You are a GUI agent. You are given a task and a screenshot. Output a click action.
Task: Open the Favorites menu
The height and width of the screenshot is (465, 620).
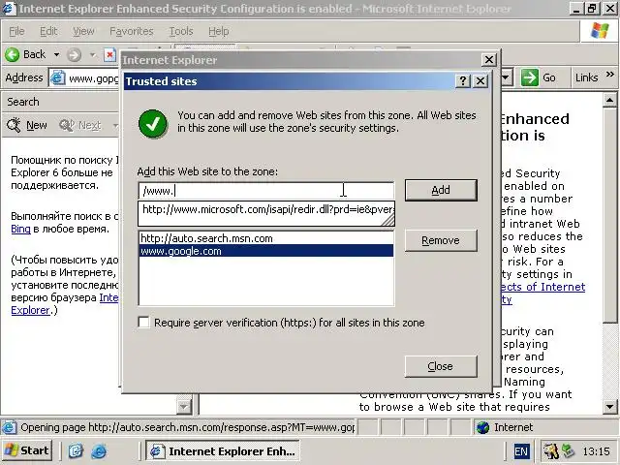point(132,31)
